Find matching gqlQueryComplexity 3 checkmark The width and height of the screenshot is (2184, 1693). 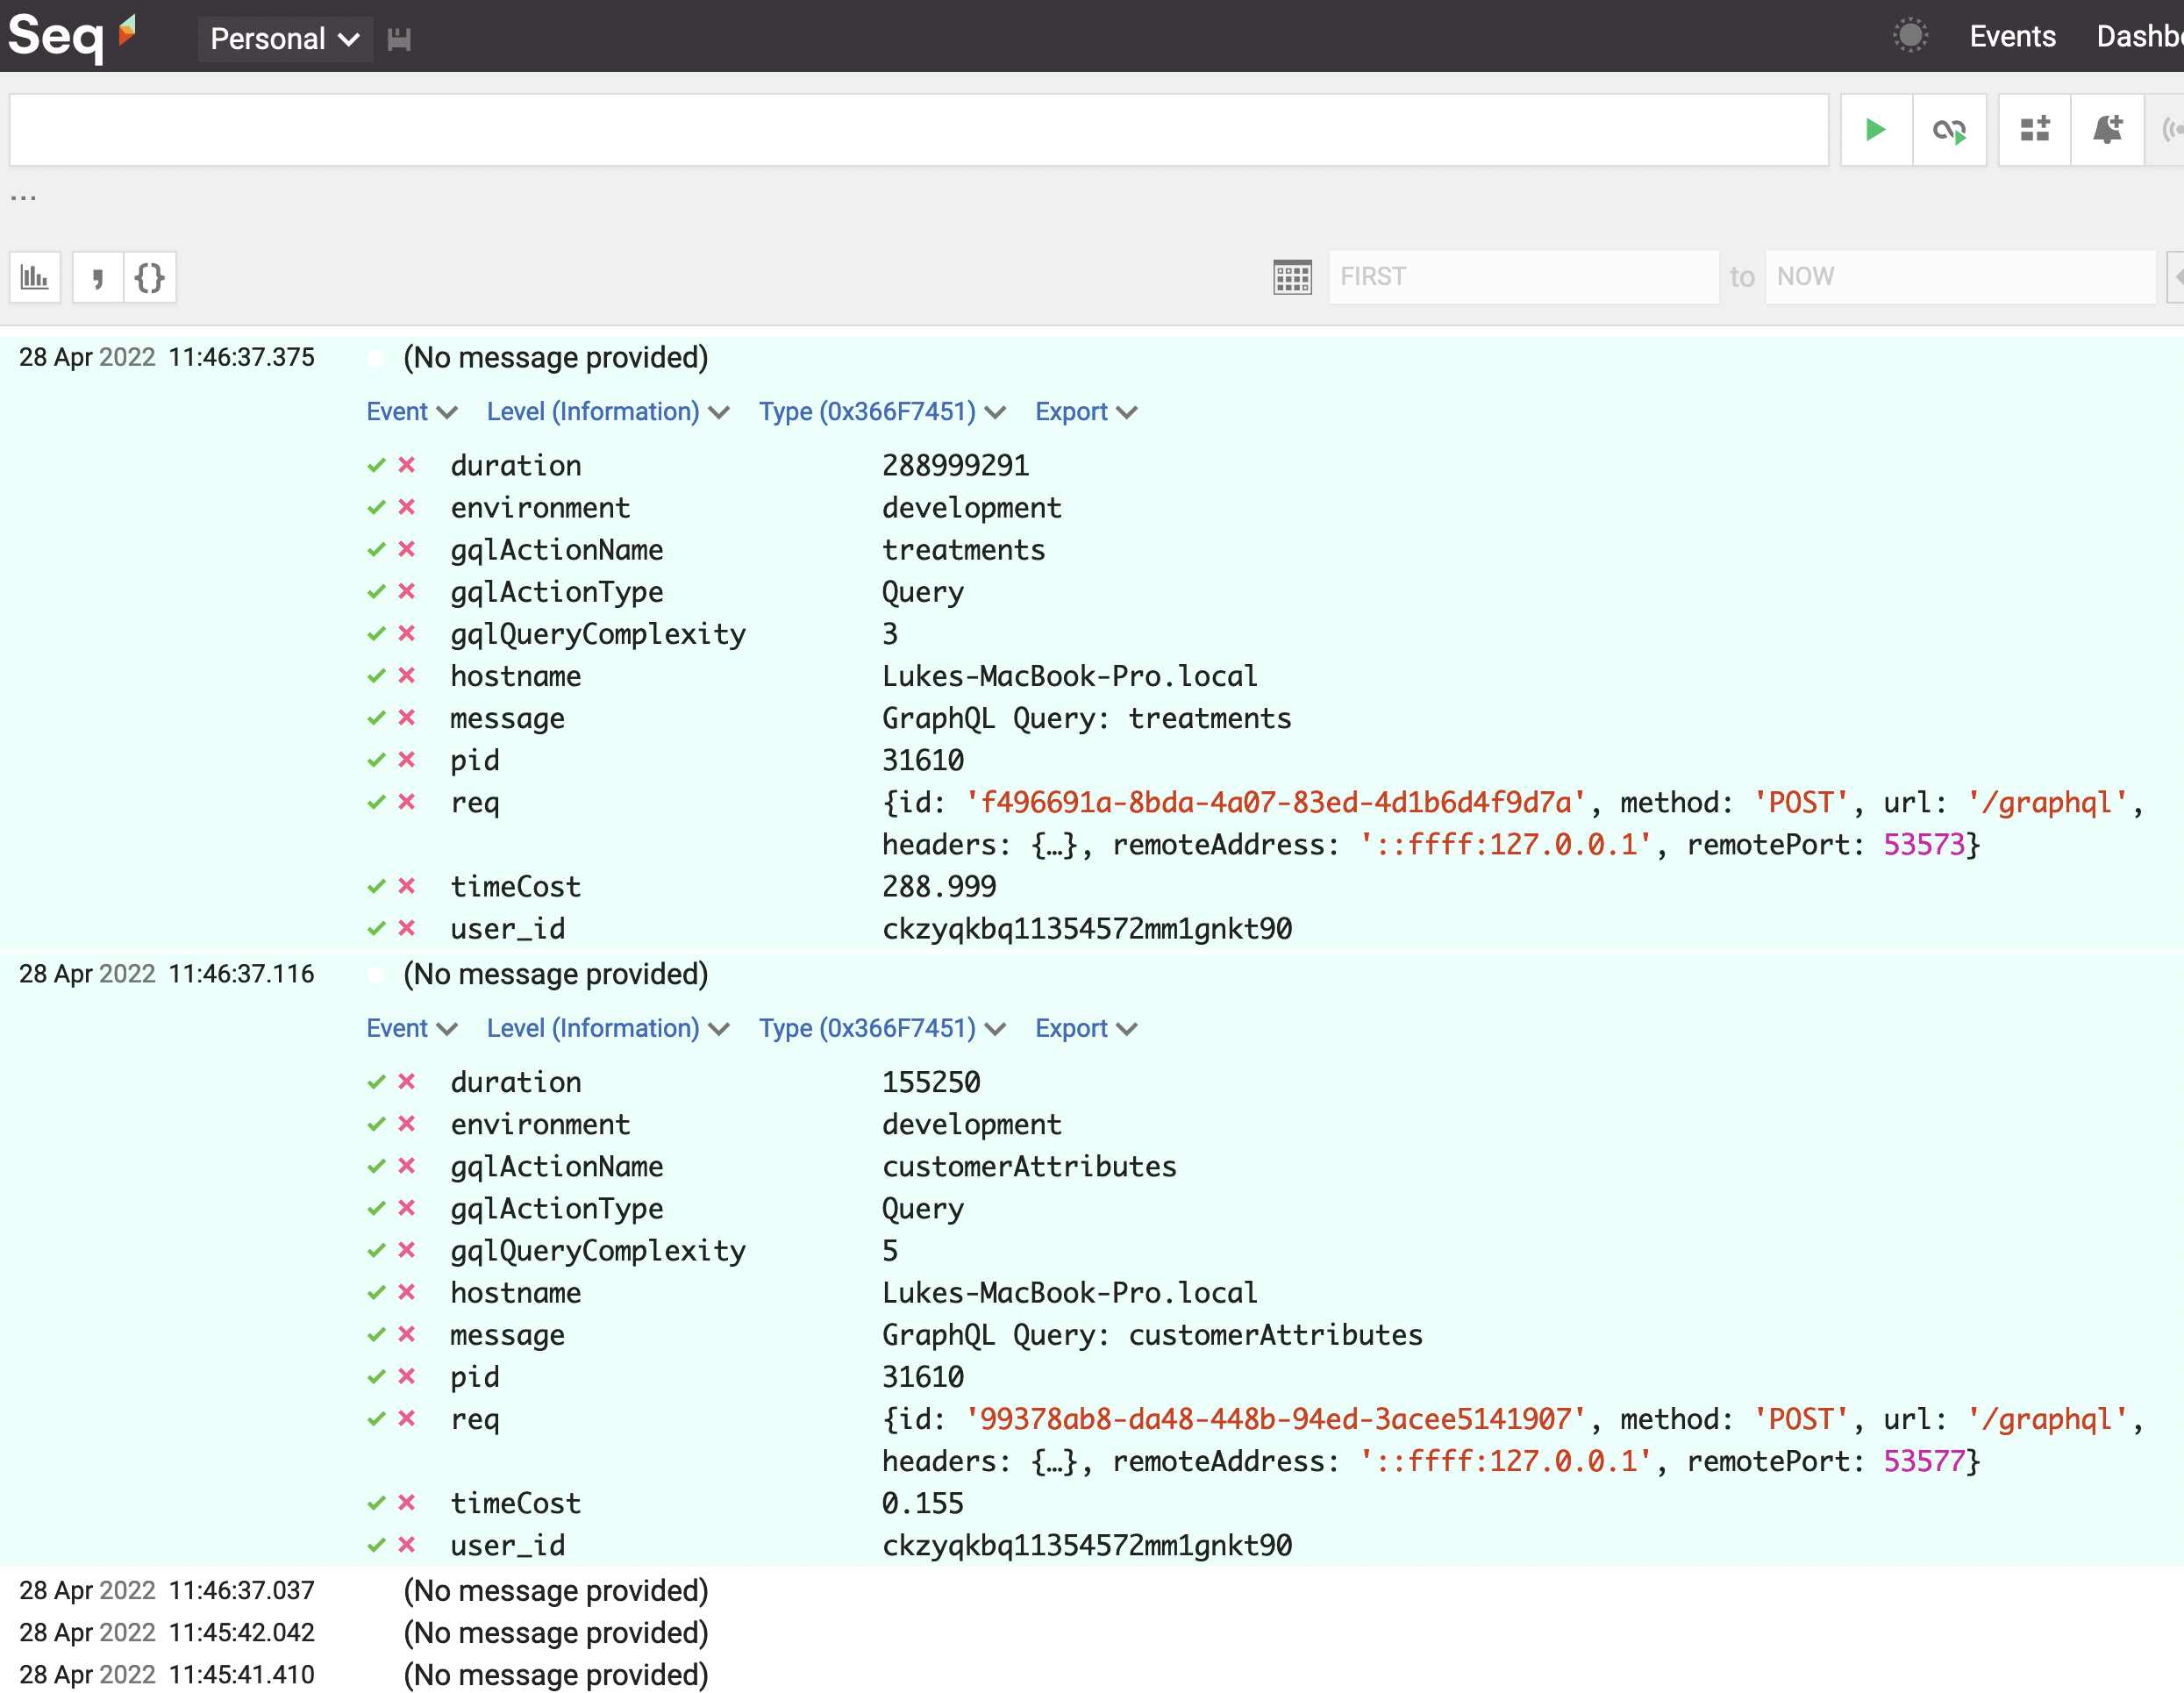click(376, 633)
